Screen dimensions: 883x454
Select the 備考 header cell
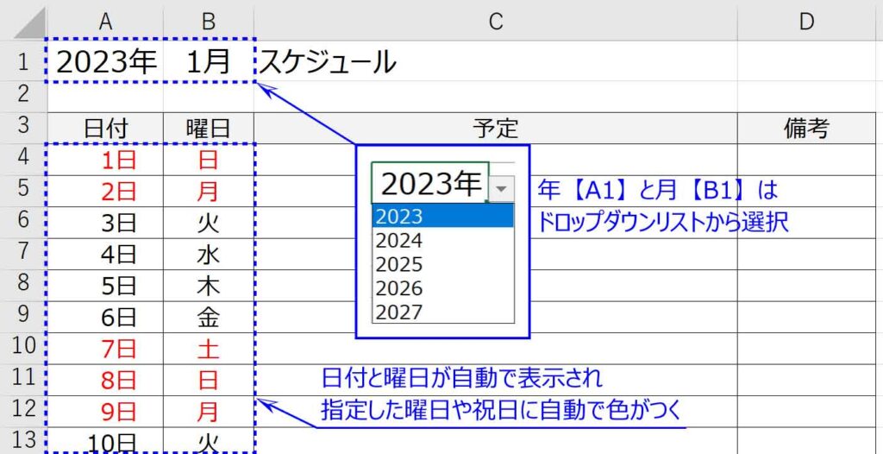tap(806, 129)
